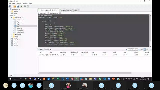Select the Users folder

coord(17,37)
